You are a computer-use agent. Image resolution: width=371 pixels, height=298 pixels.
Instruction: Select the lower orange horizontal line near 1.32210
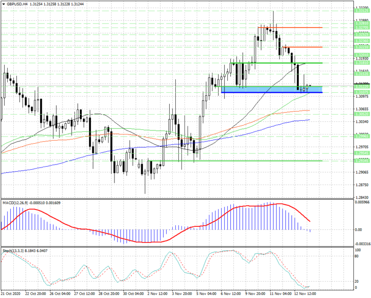click(x=302, y=47)
